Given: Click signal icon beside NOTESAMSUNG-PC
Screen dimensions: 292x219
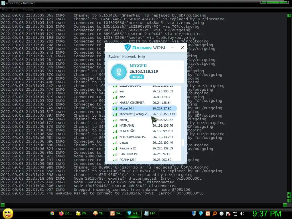Looking at the screenshot, I should pyautogui.click(x=115, y=137).
